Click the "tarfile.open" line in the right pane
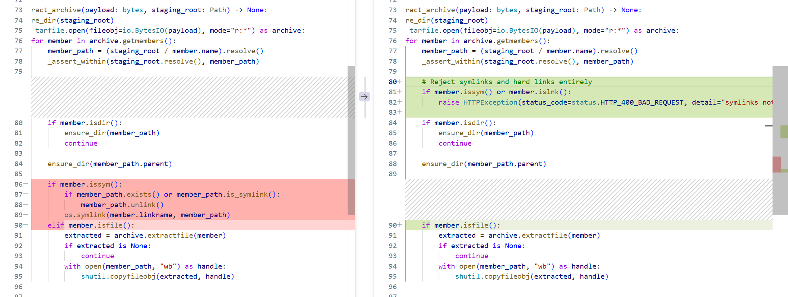 pos(544,31)
